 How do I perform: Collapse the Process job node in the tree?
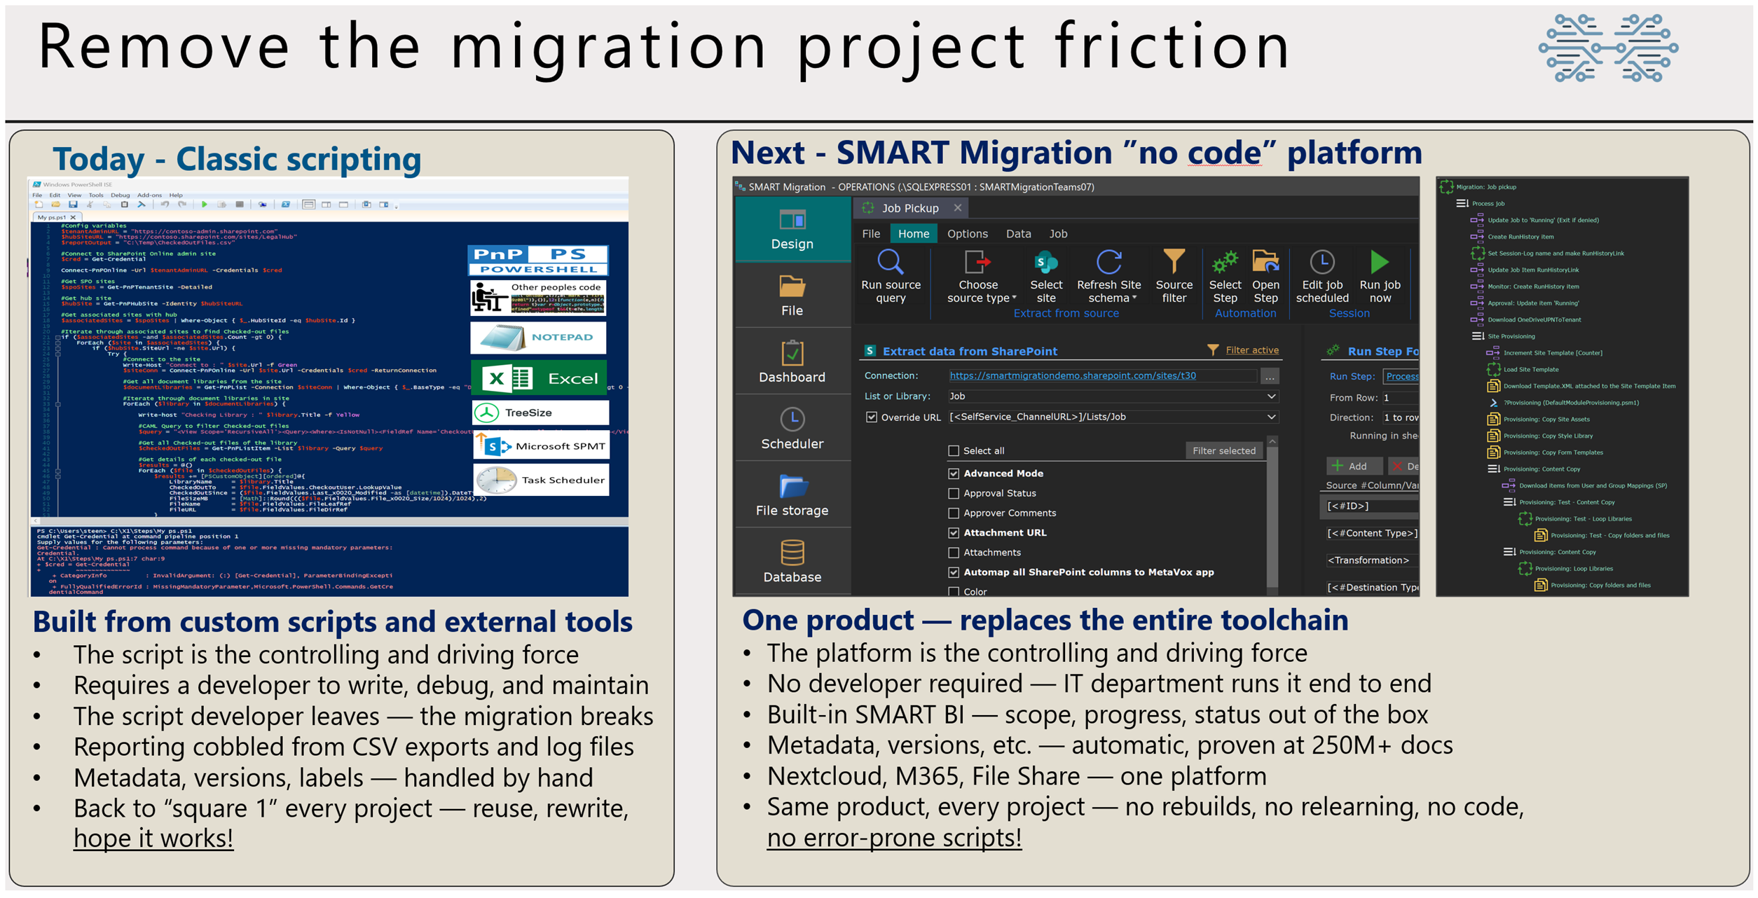click(1462, 204)
